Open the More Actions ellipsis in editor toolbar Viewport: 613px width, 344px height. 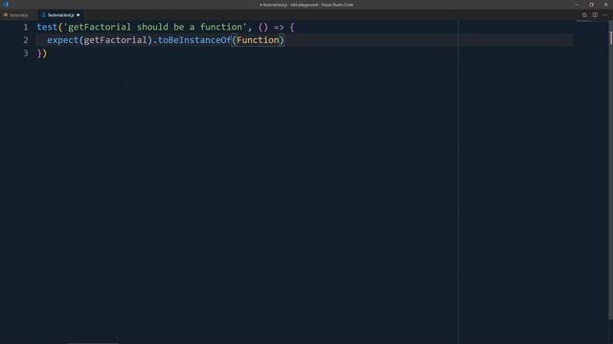605,15
